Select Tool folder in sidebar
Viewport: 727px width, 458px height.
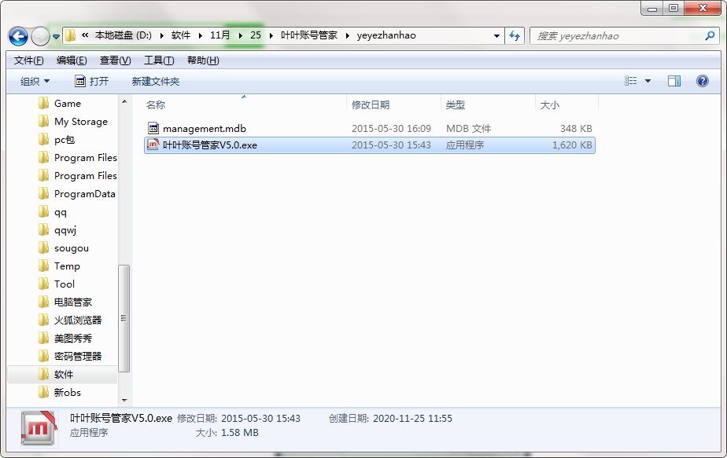(x=64, y=284)
